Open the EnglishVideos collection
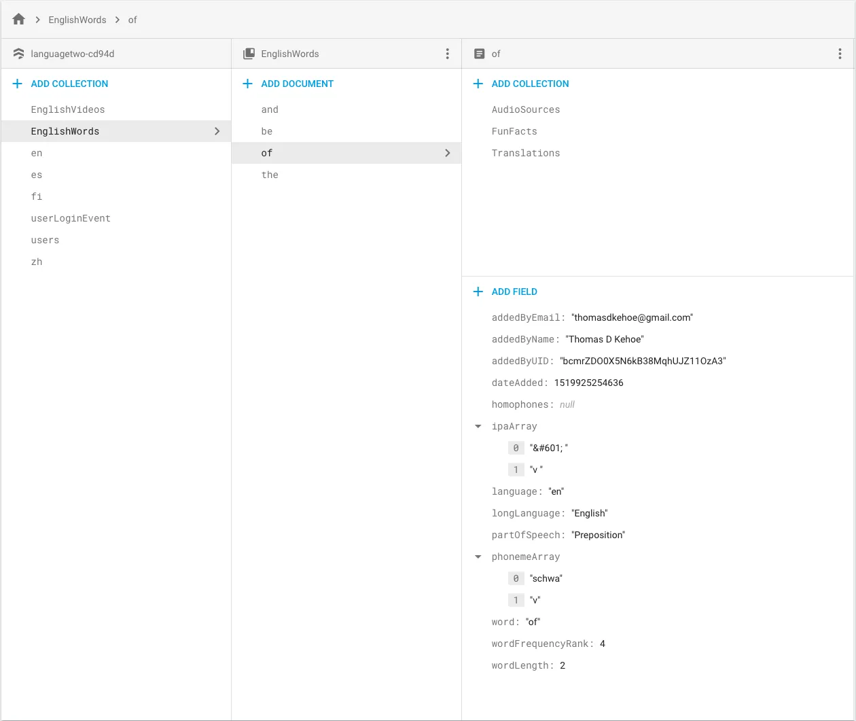This screenshot has width=856, height=721. coord(68,109)
